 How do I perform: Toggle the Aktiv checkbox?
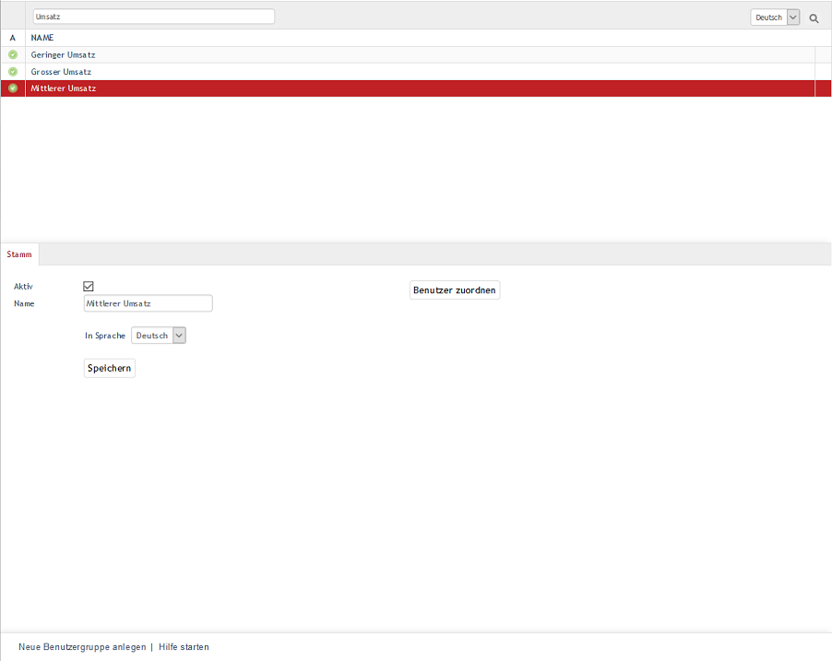click(89, 287)
